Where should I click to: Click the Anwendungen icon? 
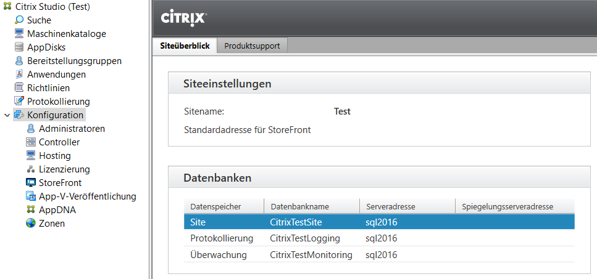point(19,75)
